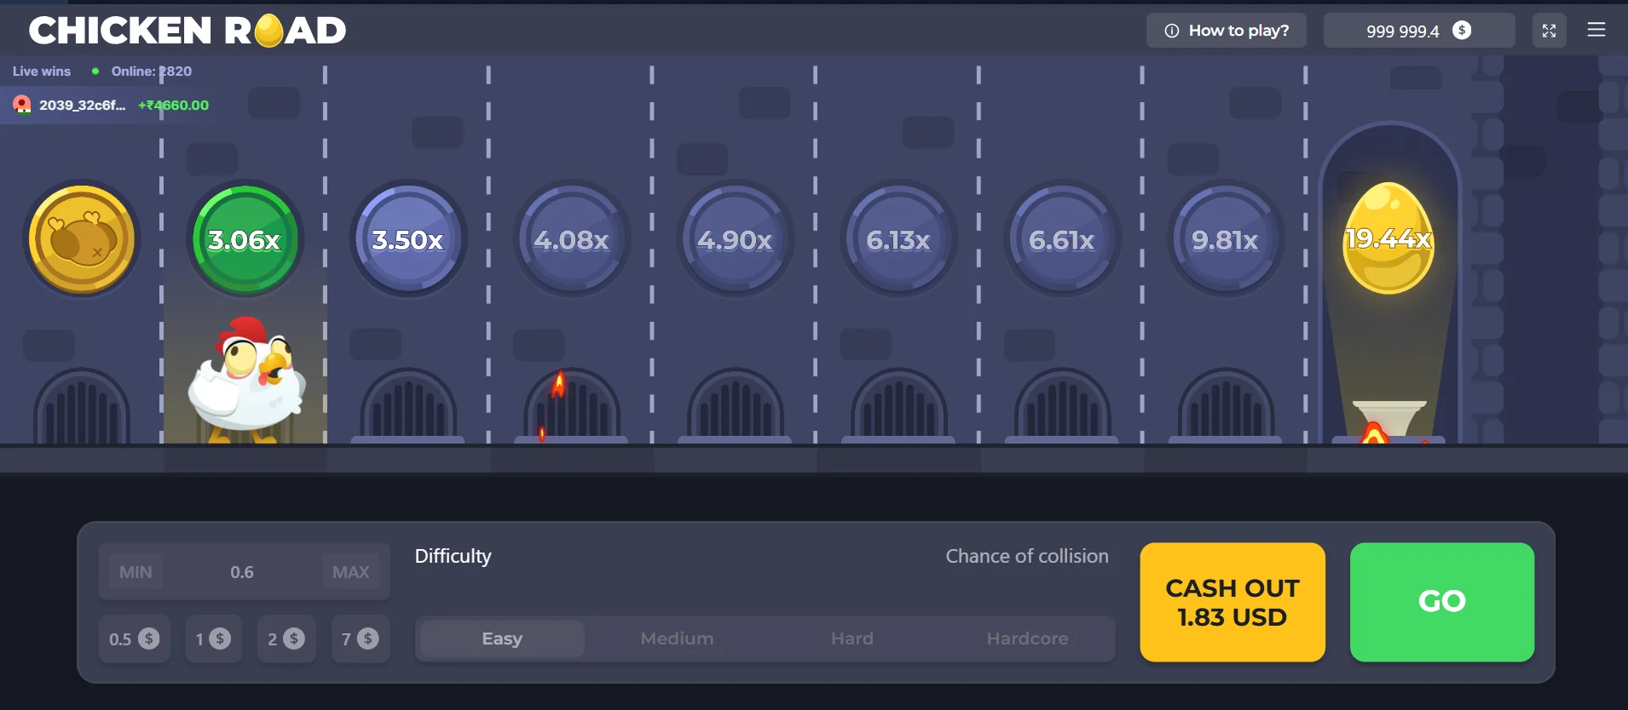Image resolution: width=1628 pixels, height=710 pixels.
Task: Click the 0.6 bet amount field
Action: coord(242,572)
